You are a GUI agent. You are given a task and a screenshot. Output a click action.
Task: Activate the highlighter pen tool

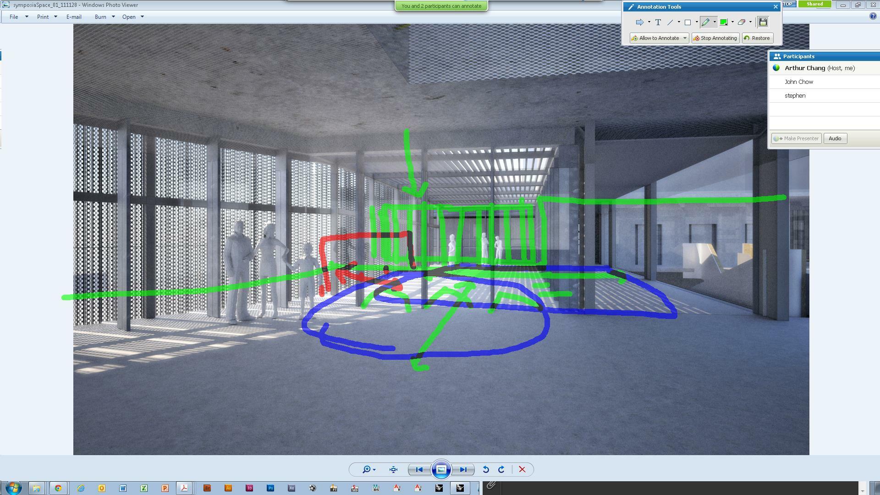706,22
